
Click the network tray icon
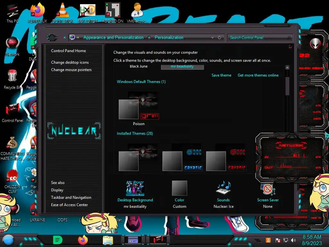click(x=285, y=240)
